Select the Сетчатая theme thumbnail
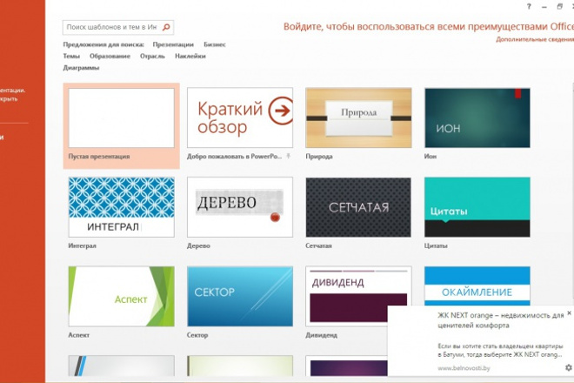 tap(358, 207)
